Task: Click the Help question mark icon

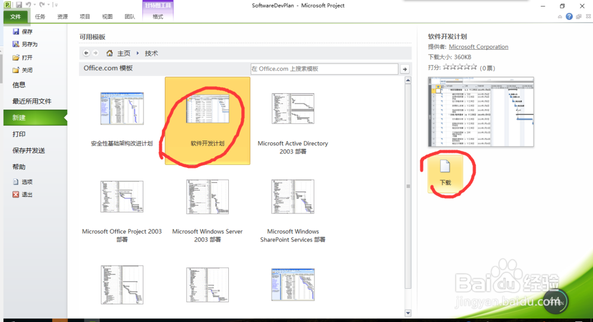Action: coord(569,17)
